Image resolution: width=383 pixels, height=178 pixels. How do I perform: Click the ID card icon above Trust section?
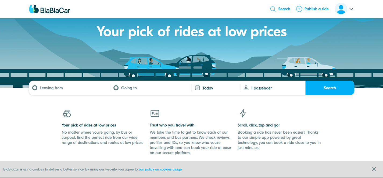(x=155, y=113)
